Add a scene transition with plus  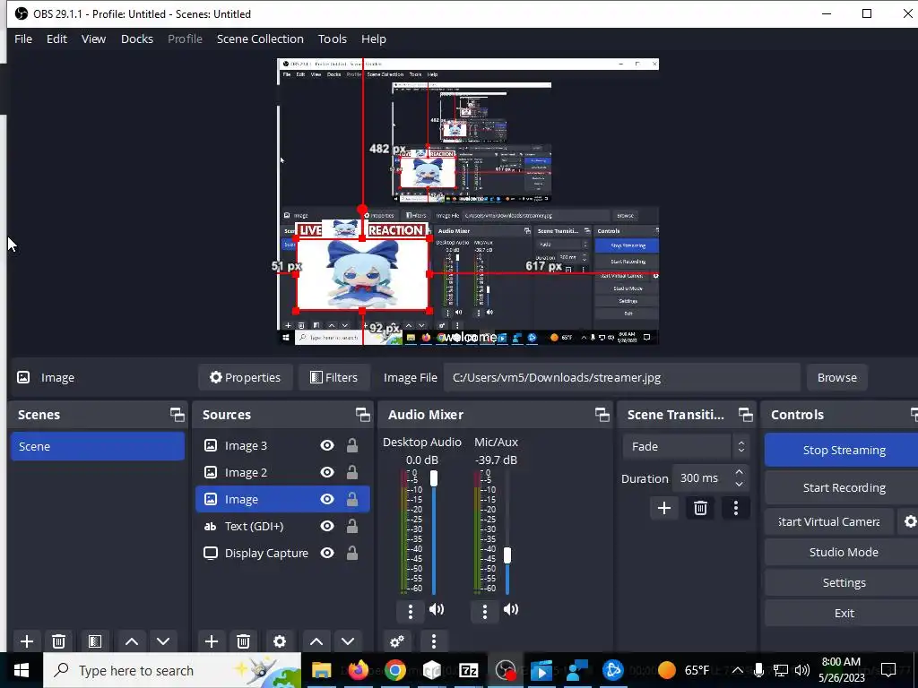click(x=664, y=508)
